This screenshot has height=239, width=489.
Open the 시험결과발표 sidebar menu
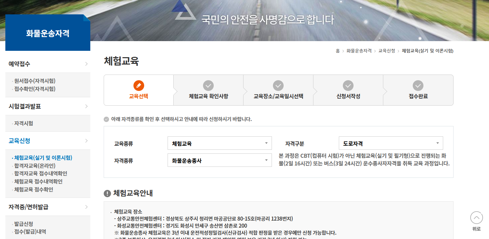[x=48, y=106]
